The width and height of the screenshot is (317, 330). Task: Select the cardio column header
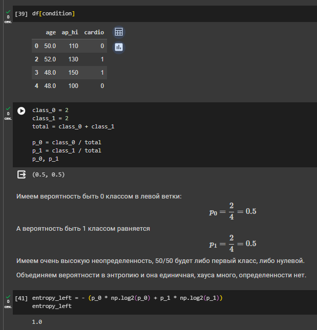pyautogui.click(x=94, y=32)
